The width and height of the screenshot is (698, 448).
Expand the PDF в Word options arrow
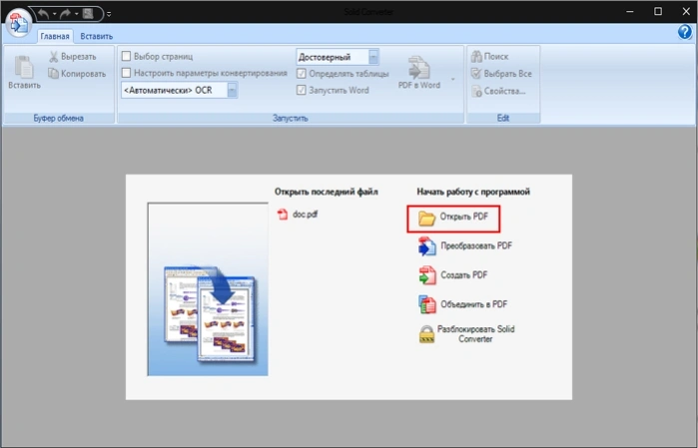[453, 79]
